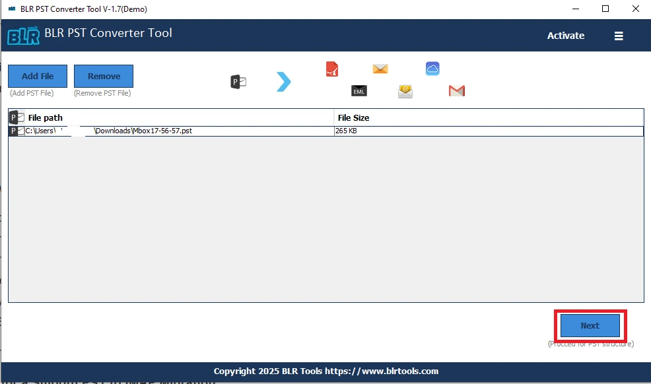Image resolution: width=651 pixels, height=384 pixels.
Task: Click the copyright footer www.blrtools.com text
Action: coord(326,371)
